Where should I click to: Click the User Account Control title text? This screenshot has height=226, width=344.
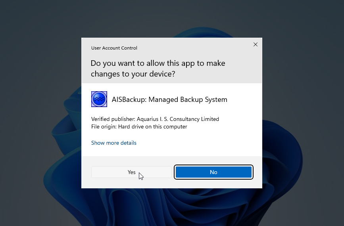(114, 48)
